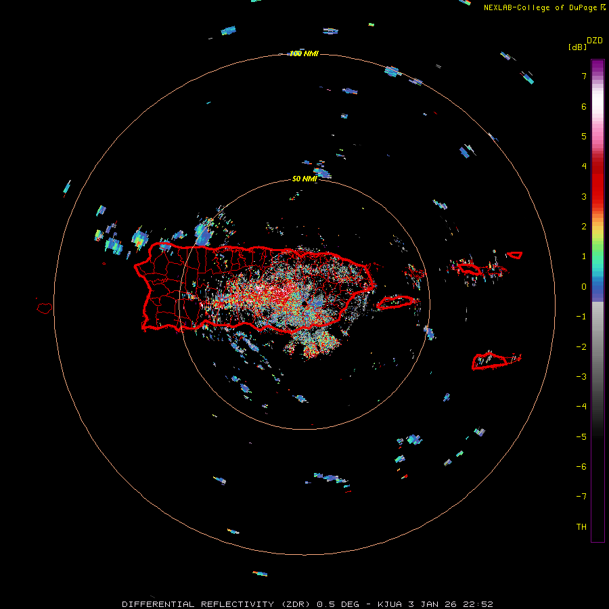
Task: Click the 100 NMI range ring label
Action: pyautogui.click(x=304, y=53)
